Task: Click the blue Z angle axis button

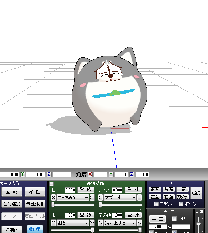Action: click(132, 174)
